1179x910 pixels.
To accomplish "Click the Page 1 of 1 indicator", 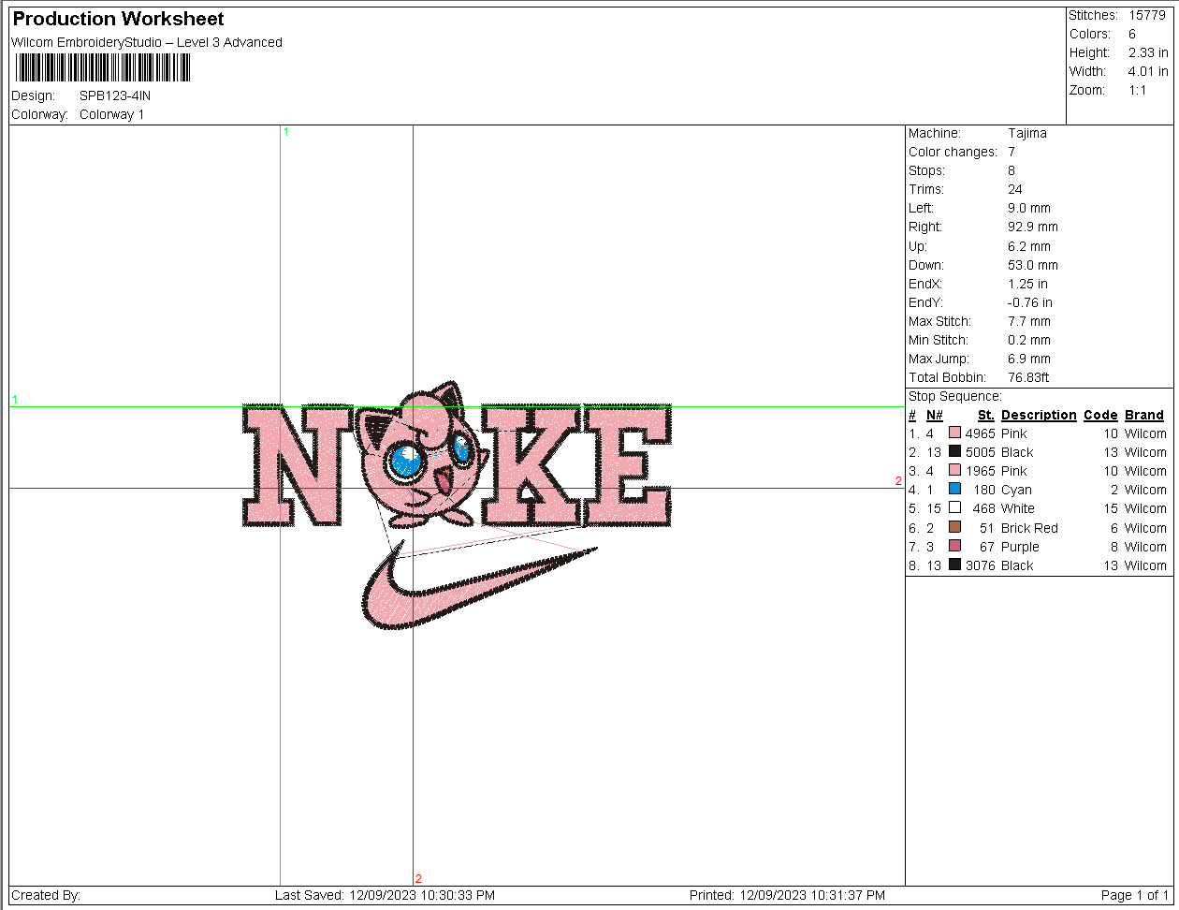I will [1135, 895].
